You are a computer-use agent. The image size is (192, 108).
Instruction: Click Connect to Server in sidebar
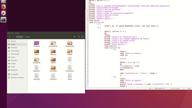(x=17, y=77)
